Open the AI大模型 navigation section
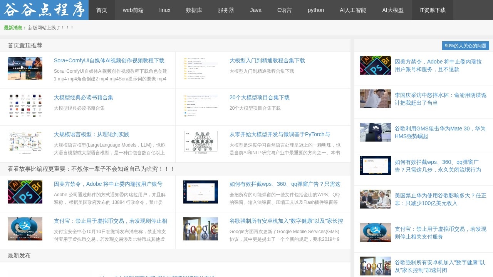The height and width of the screenshot is (277, 493). (393, 10)
